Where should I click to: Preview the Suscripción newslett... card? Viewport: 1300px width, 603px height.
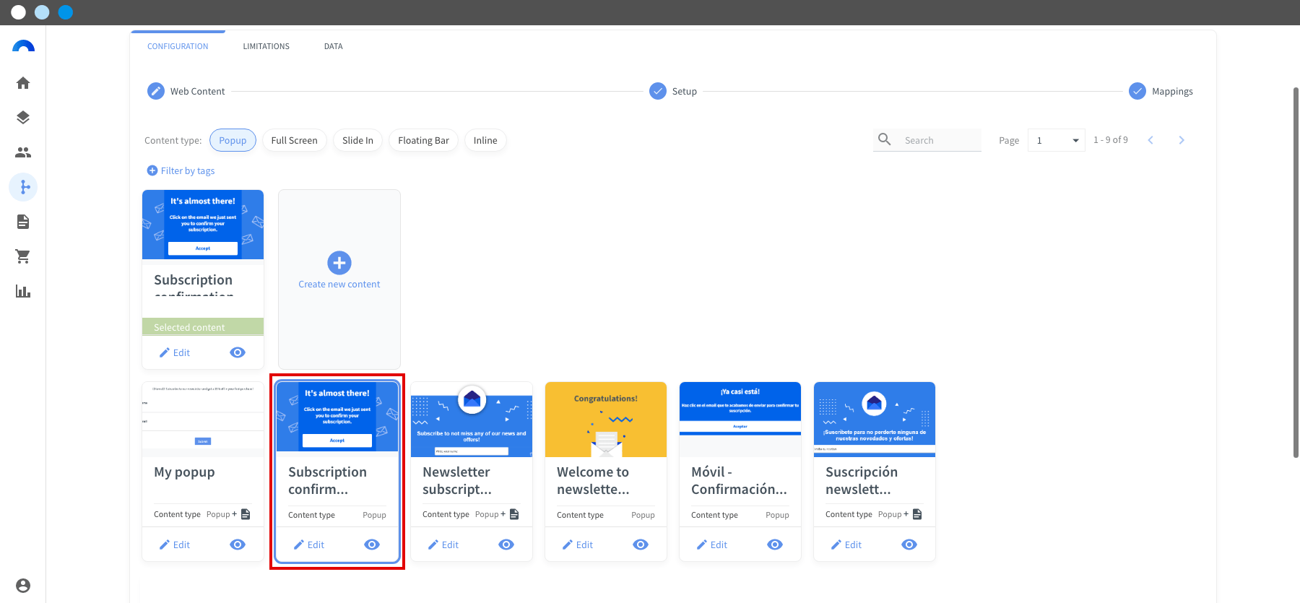[x=909, y=545]
